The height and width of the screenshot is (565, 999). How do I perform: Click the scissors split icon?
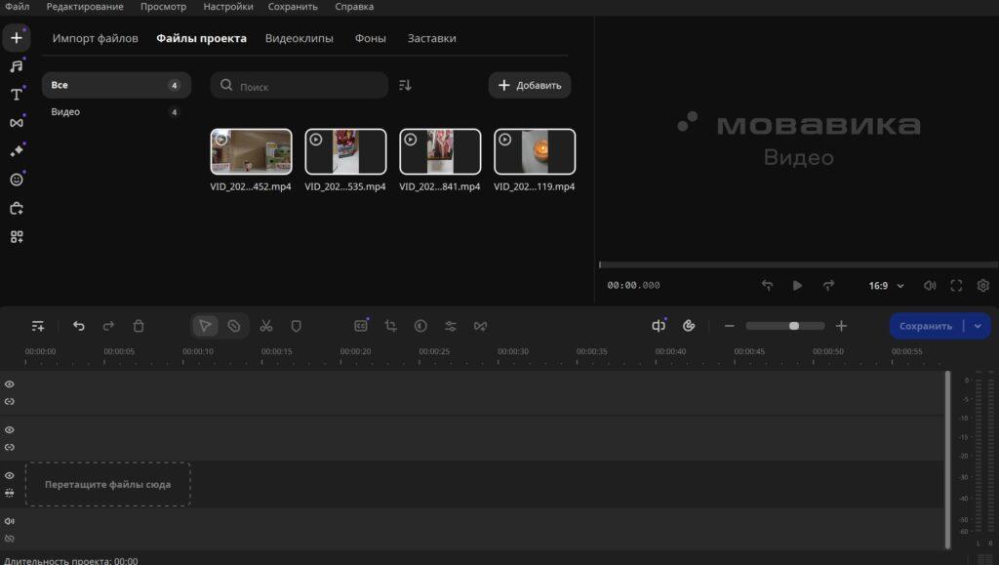coord(265,326)
